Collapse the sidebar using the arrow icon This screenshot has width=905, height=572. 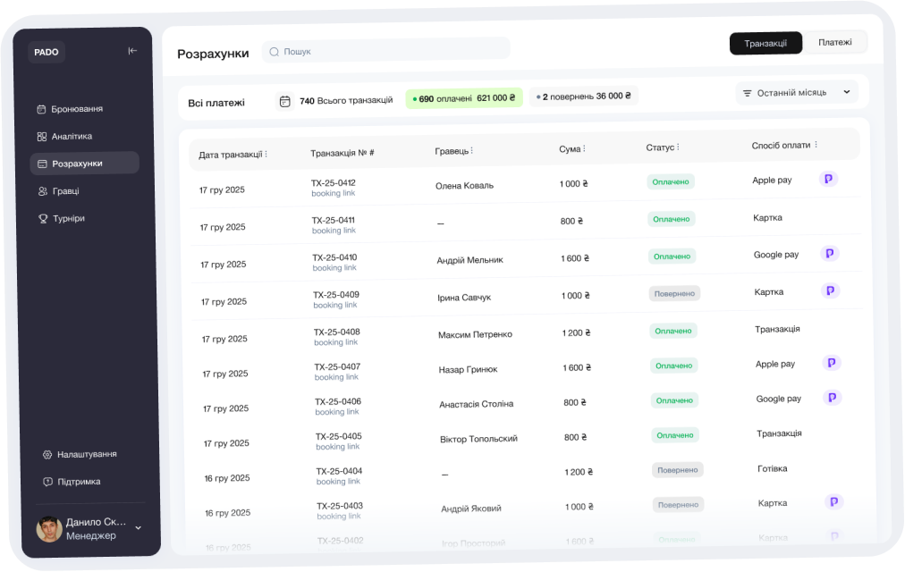point(132,51)
